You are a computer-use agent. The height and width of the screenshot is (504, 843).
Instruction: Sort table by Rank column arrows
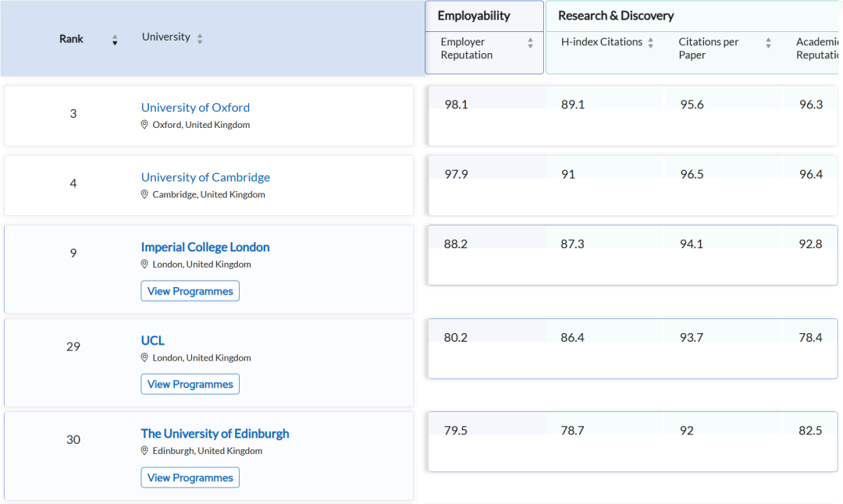click(115, 40)
